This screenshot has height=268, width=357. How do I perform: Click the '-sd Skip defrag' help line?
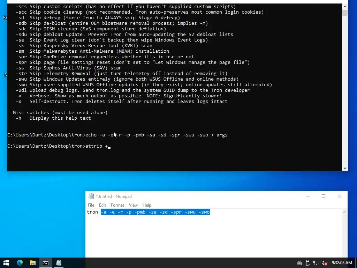(98, 17)
